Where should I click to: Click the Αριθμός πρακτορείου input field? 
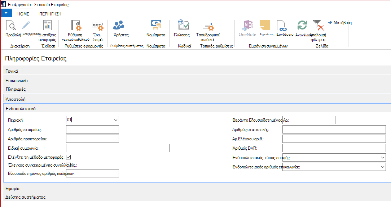[x=92, y=139]
